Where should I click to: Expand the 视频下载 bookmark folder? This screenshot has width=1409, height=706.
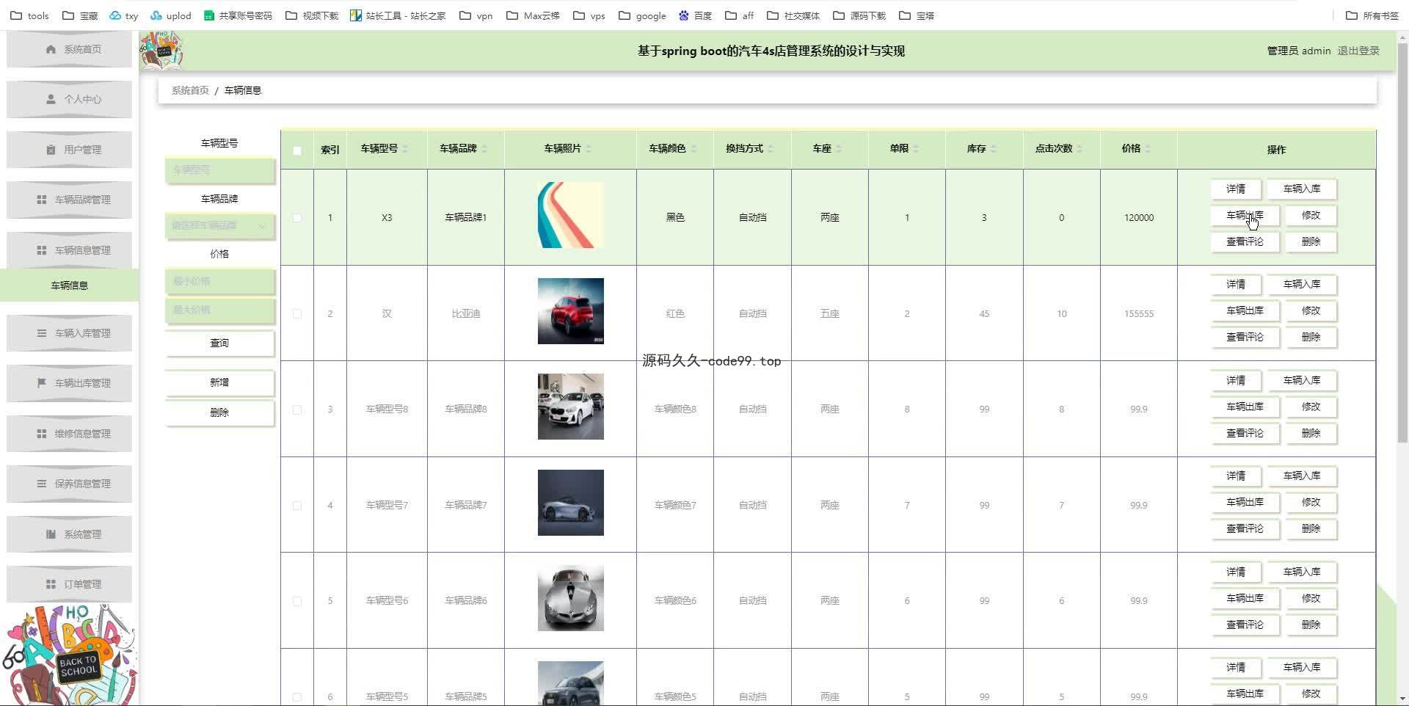[x=312, y=15]
